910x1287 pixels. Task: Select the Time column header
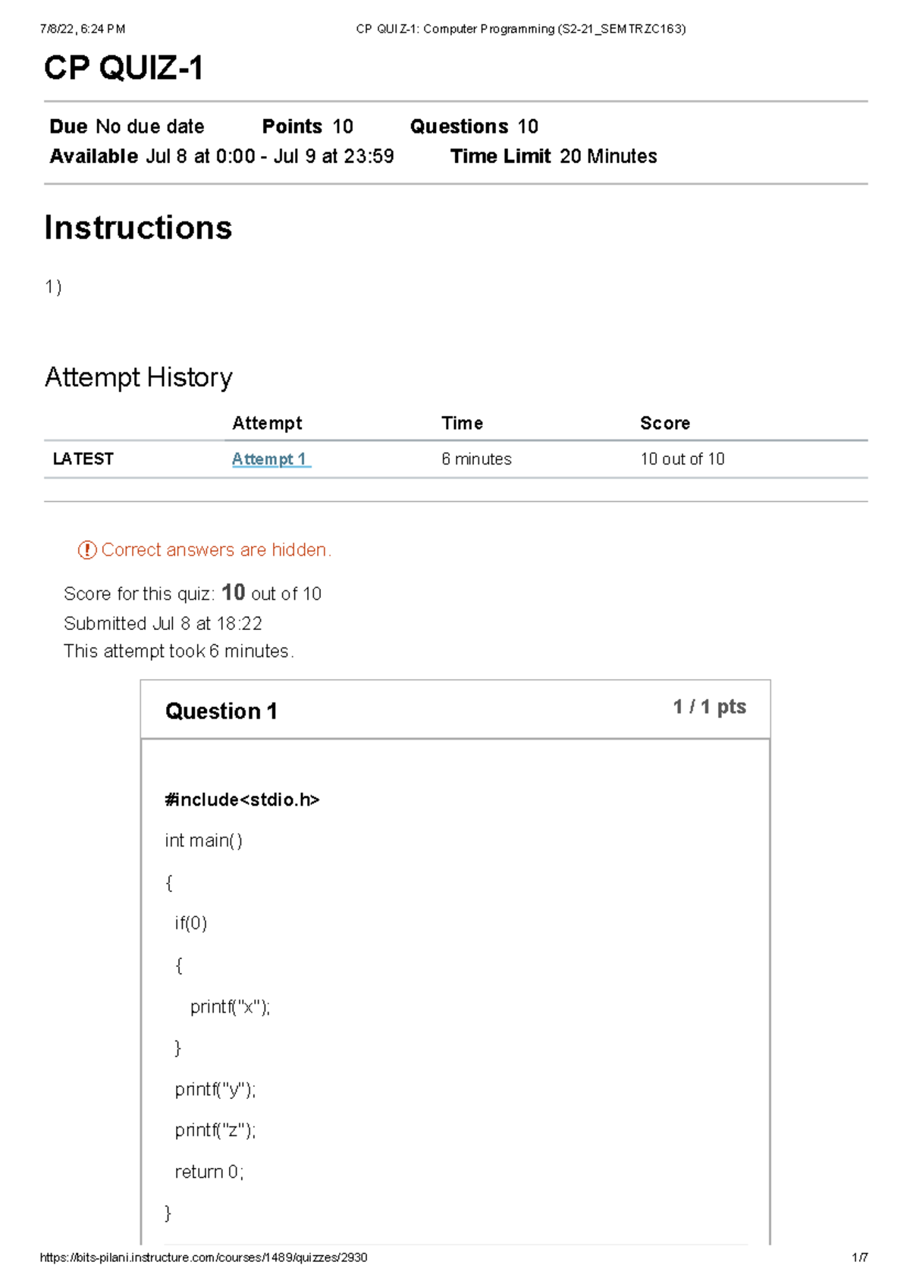tap(462, 423)
